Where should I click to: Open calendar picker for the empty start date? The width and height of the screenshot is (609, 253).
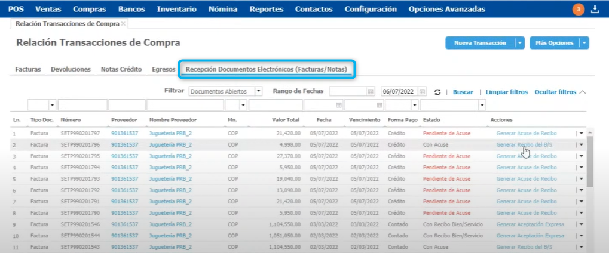371,92
